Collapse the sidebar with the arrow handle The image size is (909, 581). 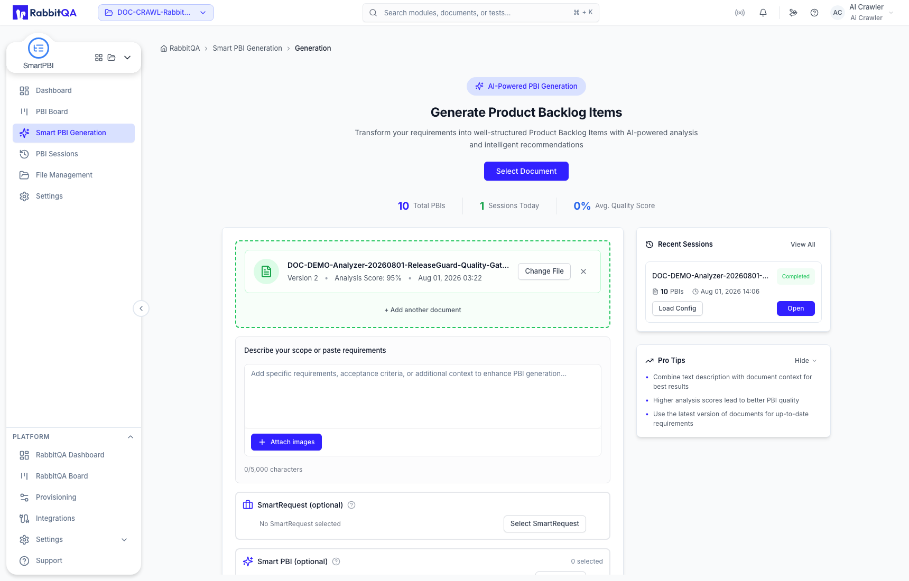pos(141,308)
